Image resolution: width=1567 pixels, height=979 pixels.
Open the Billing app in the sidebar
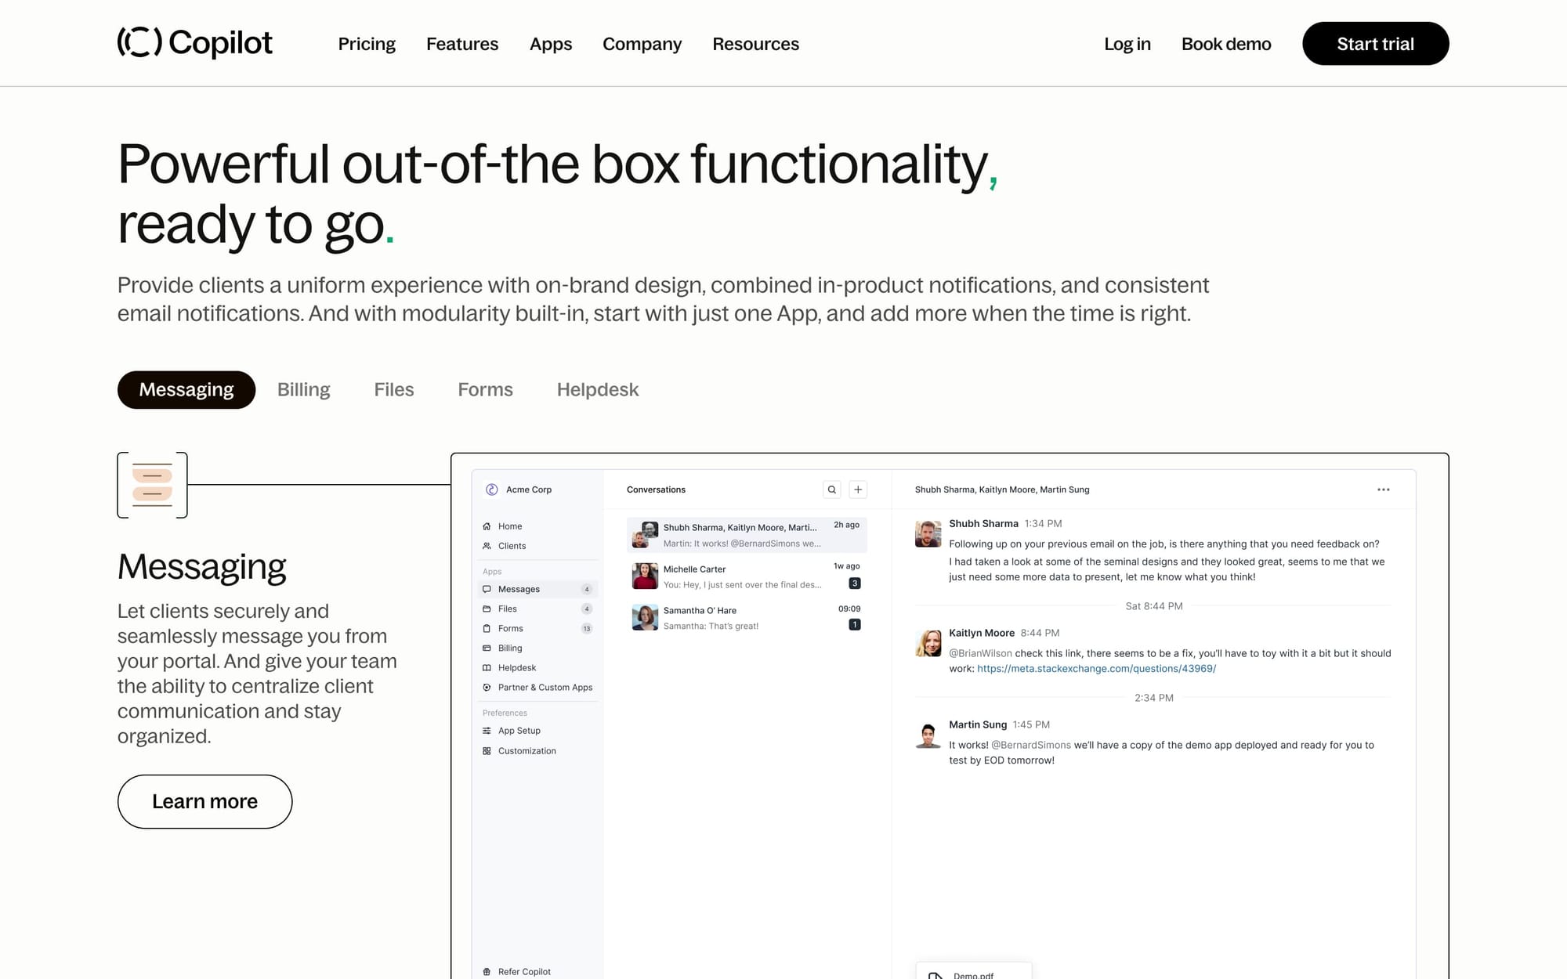coord(509,648)
